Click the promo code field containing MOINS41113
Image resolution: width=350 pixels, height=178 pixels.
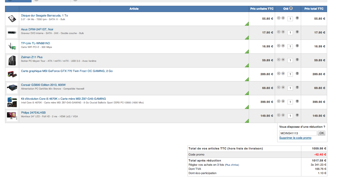tap(298, 133)
